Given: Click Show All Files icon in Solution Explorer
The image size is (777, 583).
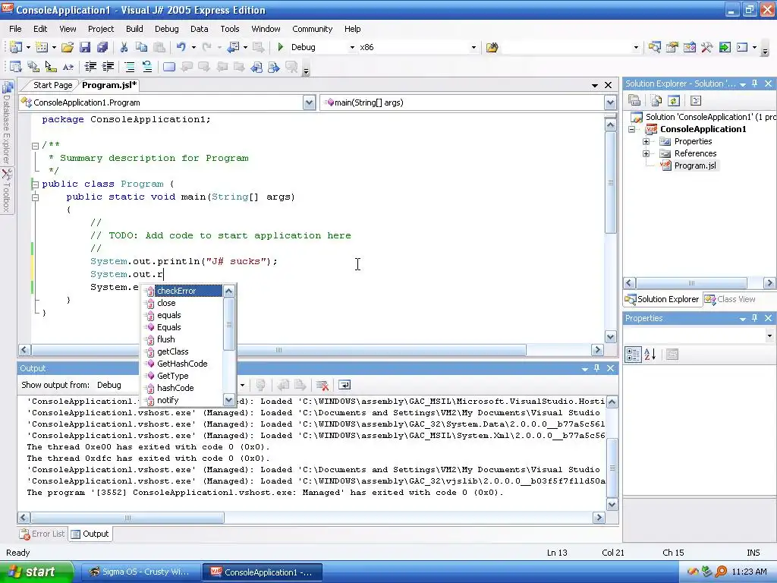Looking at the screenshot, I should pyautogui.click(x=656, y=101).
